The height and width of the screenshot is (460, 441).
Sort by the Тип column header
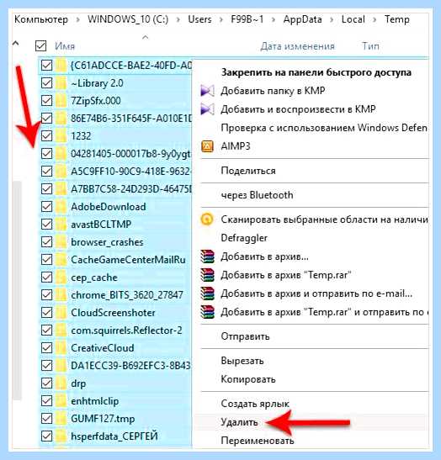tap(370, 46)
